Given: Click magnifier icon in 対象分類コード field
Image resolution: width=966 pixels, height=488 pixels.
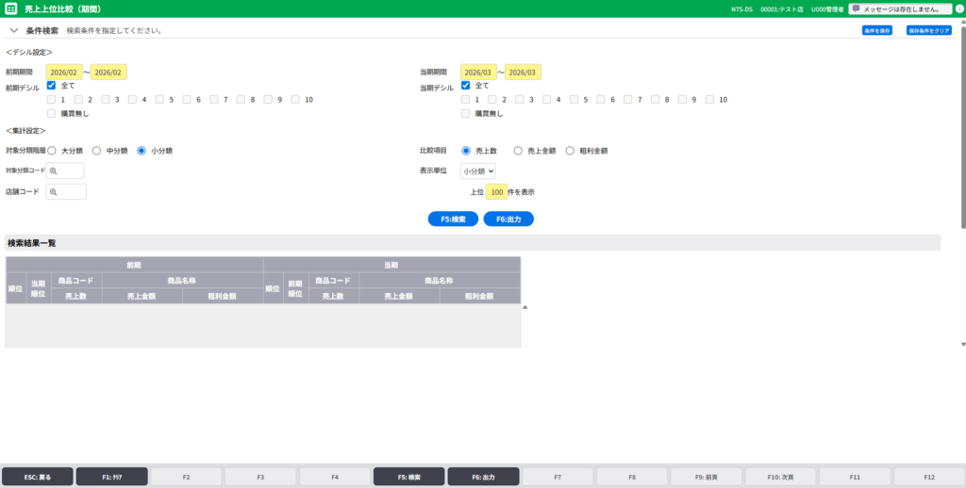Looking at the screenshot, I should click(54, 171).
